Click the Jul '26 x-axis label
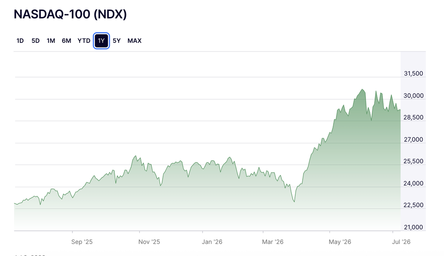 coord(401,242)
